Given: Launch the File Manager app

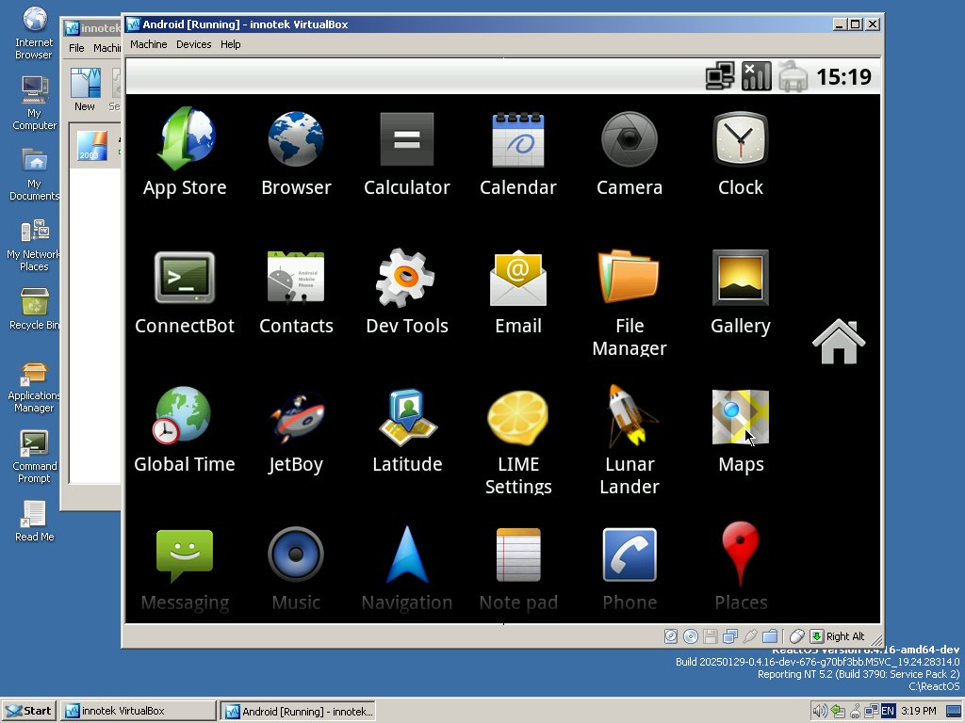Looking at the screenshot, I should pyautogui.click(x=629, y=301).
